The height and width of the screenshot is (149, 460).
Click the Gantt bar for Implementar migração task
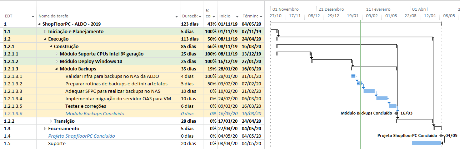coord(382,98)
